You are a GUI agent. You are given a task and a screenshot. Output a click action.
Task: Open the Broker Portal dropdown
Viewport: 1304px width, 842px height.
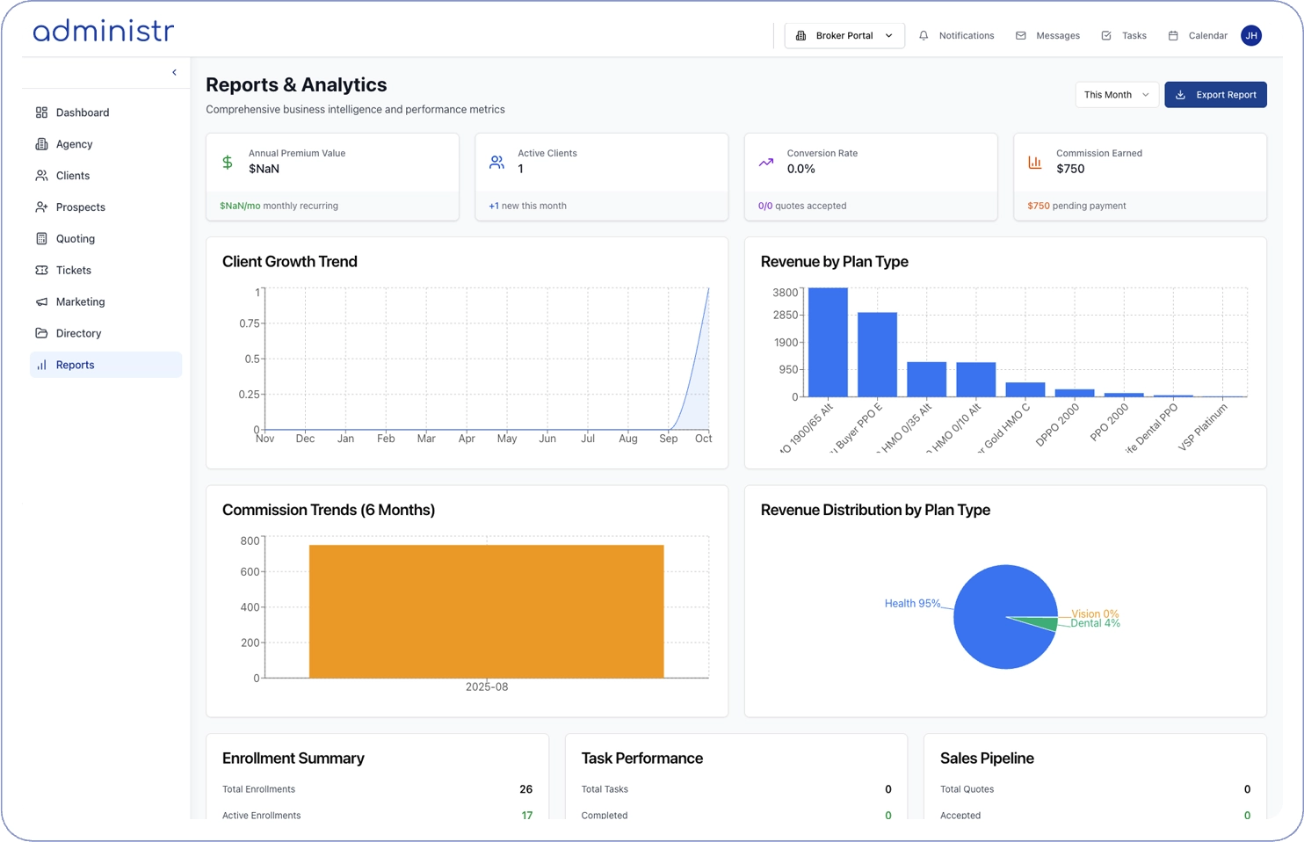click(844, 36)
